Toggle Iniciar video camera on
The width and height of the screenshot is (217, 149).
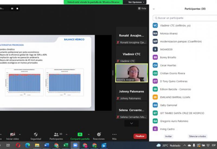coord(12,135)
